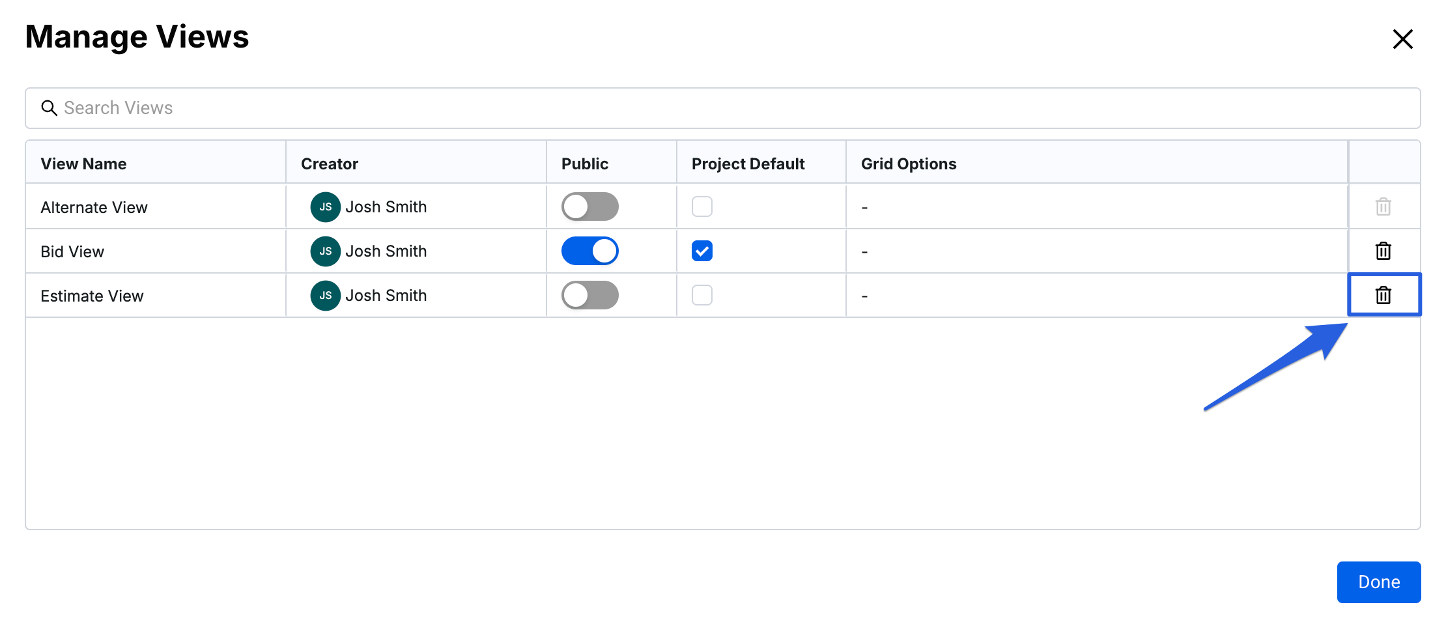Viewport: 1446px width, 624px height.
Task: Click the View Name column header
Action: pos(84,163)
